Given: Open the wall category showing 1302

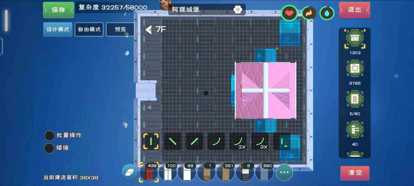Looking at the screenshot, I should point(355,38).
